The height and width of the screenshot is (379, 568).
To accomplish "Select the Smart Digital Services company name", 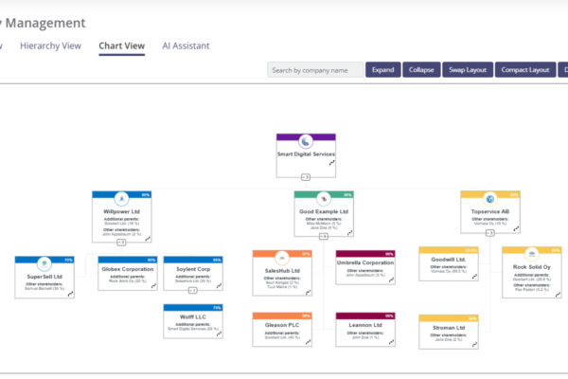I will tap(306, 154).
